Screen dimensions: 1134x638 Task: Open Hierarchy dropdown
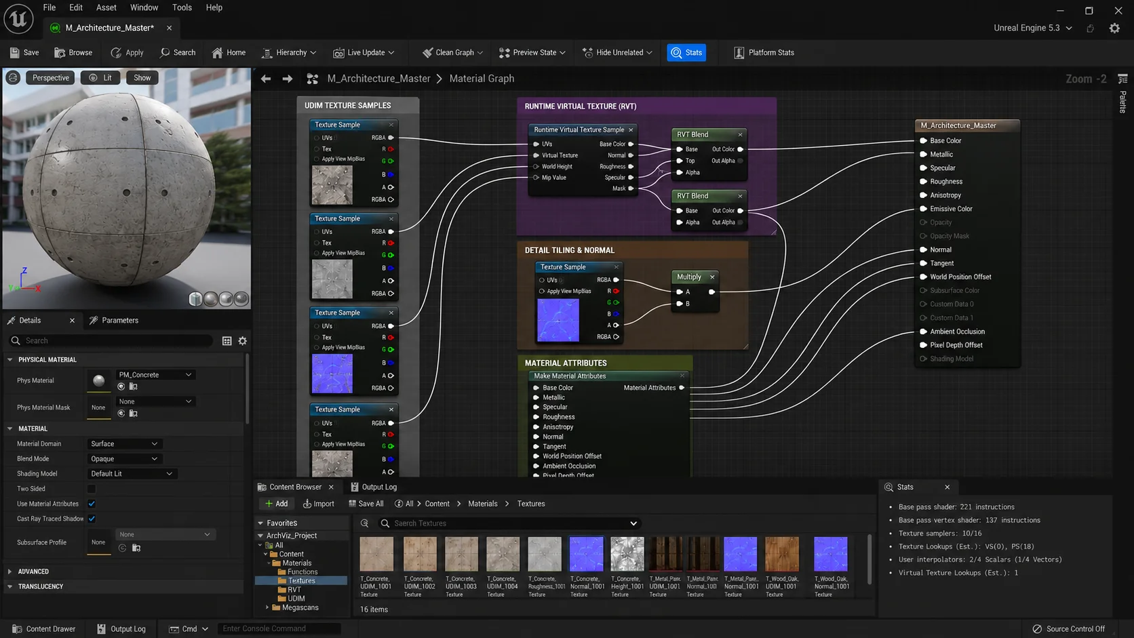tap(289, 52)
